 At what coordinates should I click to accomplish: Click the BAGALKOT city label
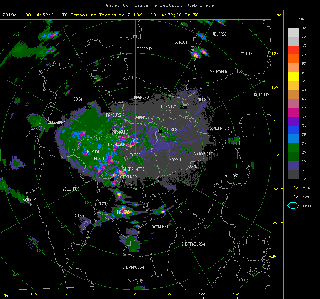(142, 97)
